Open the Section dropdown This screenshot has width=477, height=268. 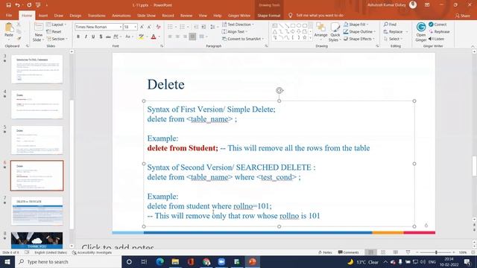coord(57,39)
